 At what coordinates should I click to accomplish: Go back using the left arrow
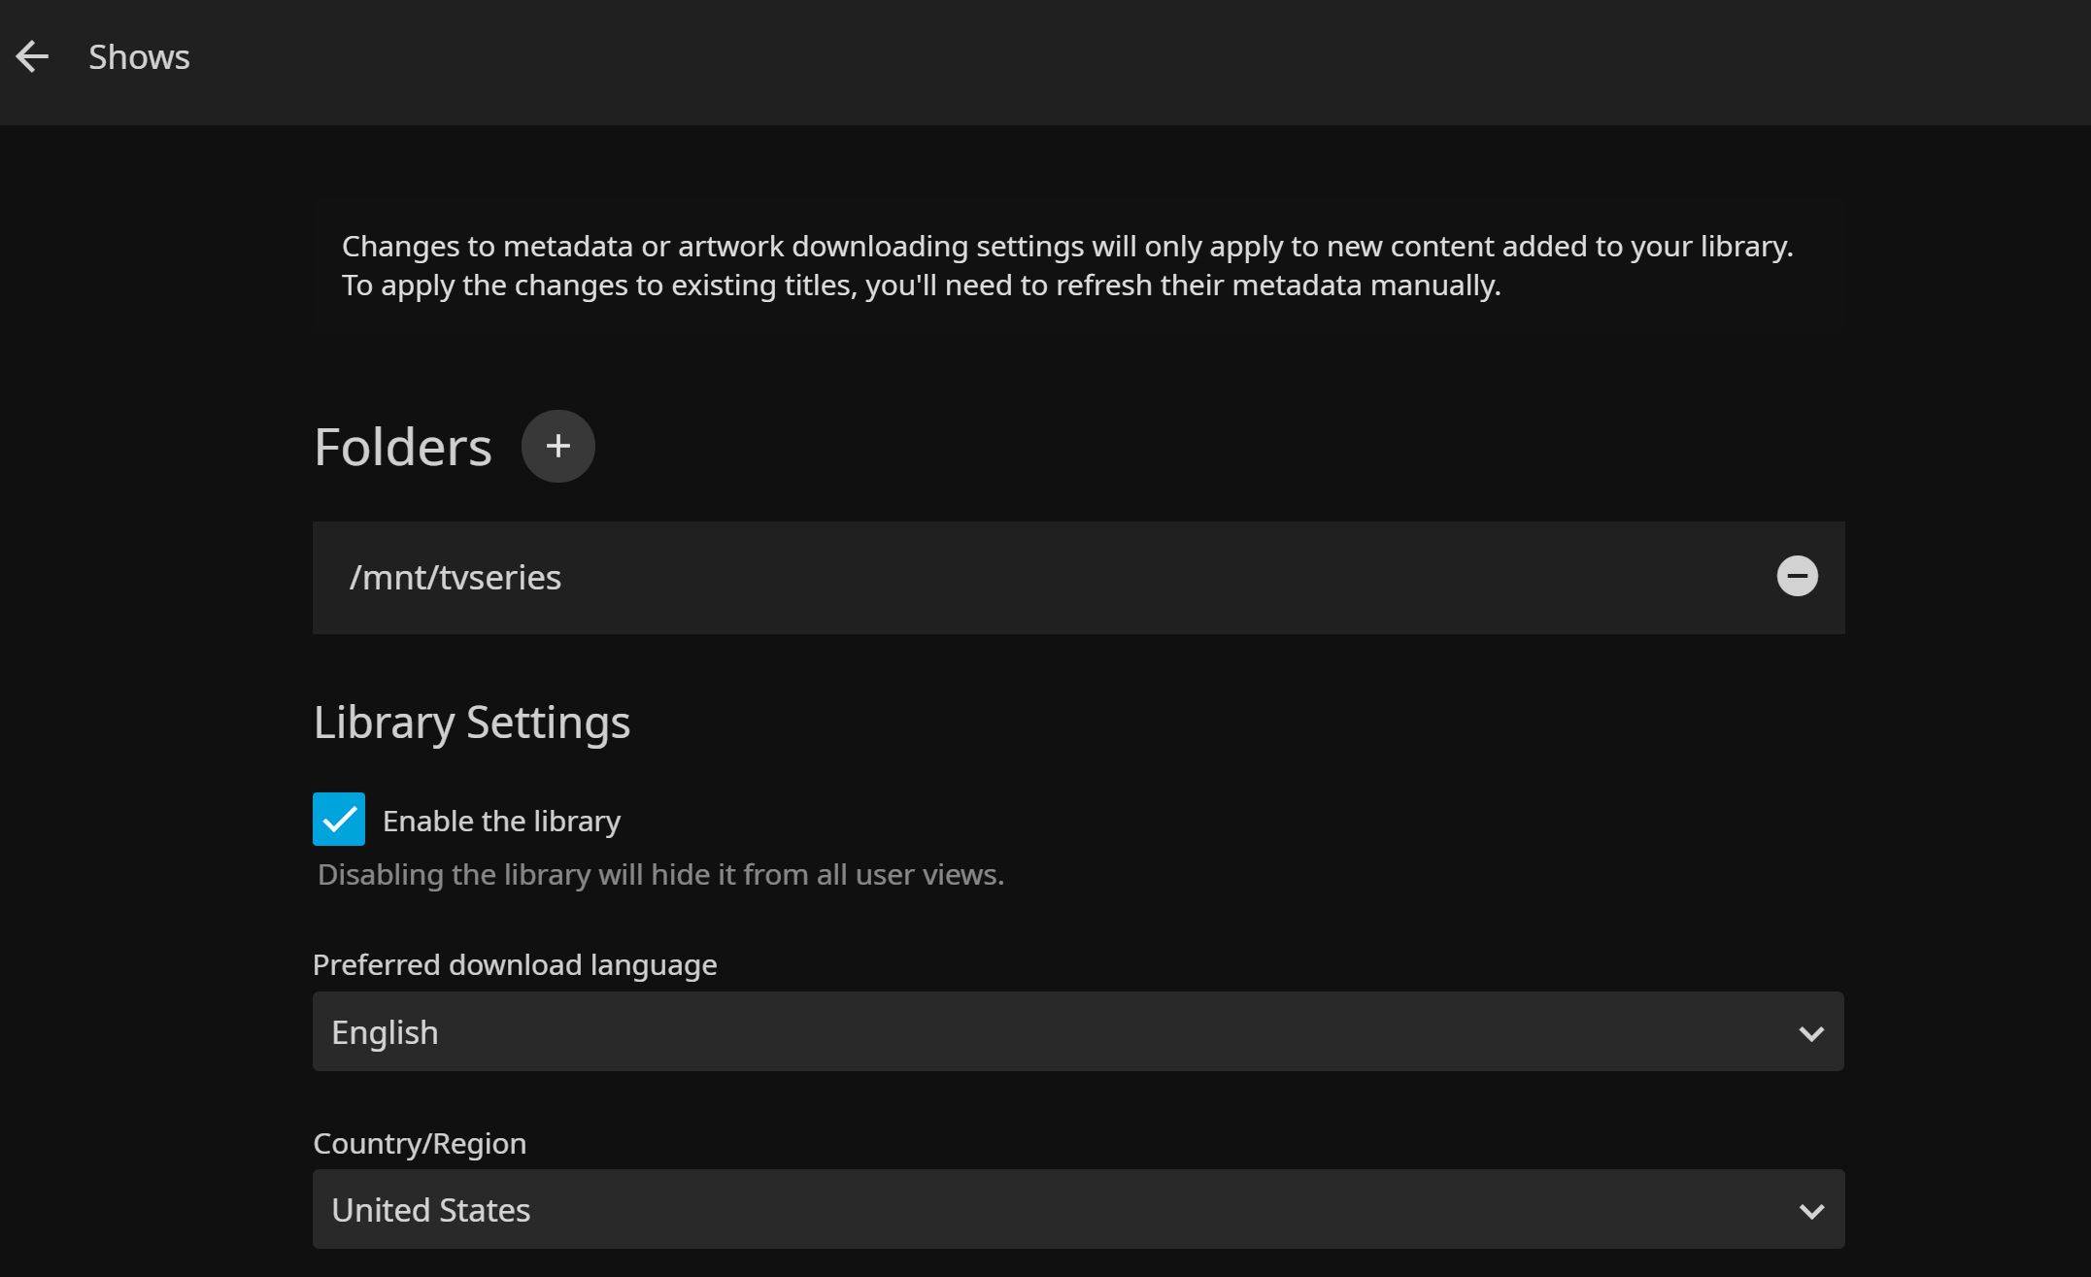(x=32, y=57)
